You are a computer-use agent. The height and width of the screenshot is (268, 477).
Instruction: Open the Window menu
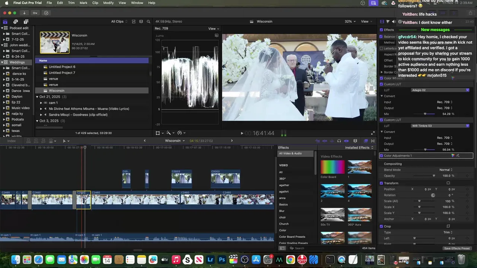click(x=137, y=3)
